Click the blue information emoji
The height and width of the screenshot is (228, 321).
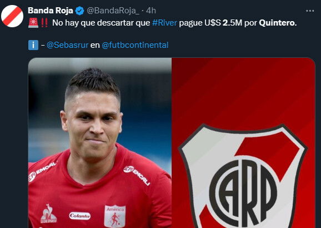click(33, 45)
